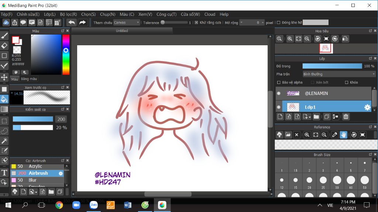Toggle visibility of @LENAMIN layer
378x212 pixels.
tap(279, 93)
